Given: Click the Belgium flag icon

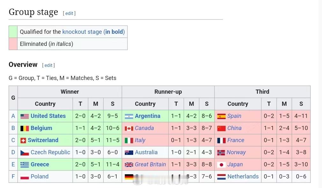Looking at the screenshot, I should coord(25,128).
